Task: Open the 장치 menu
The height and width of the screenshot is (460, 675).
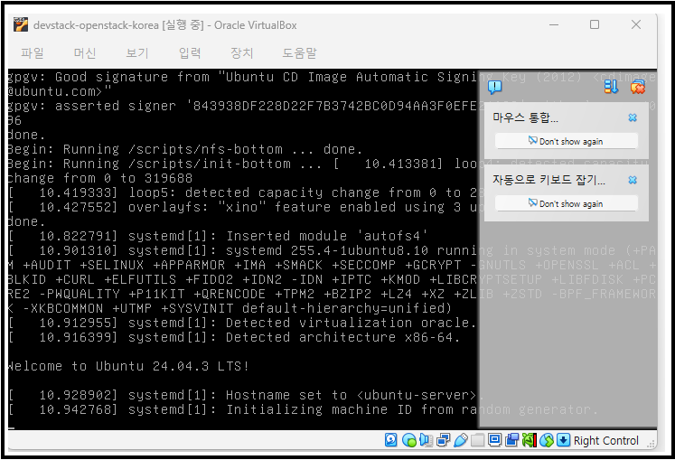Action: [241, 53]
